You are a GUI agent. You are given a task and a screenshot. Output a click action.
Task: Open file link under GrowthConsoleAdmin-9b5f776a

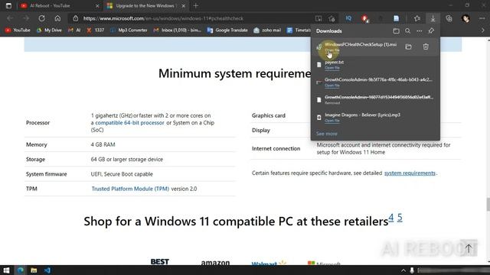coord(332,85)
